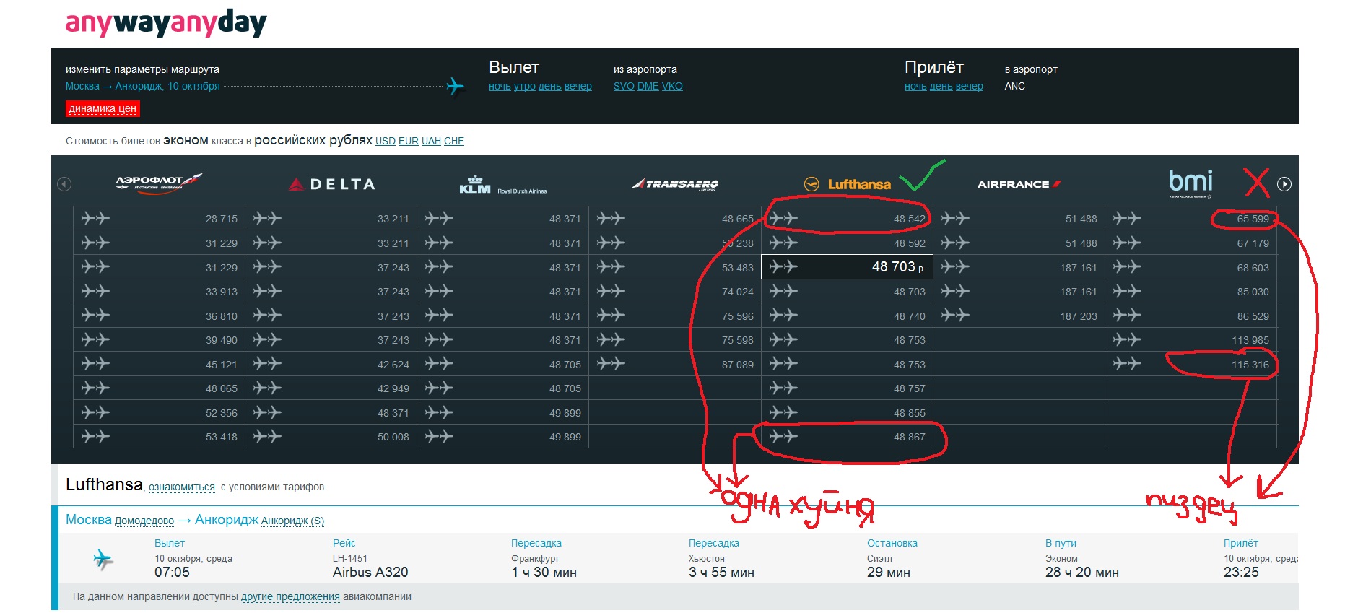
Task: Select bmi fare 115 316
Action: 1191,364
